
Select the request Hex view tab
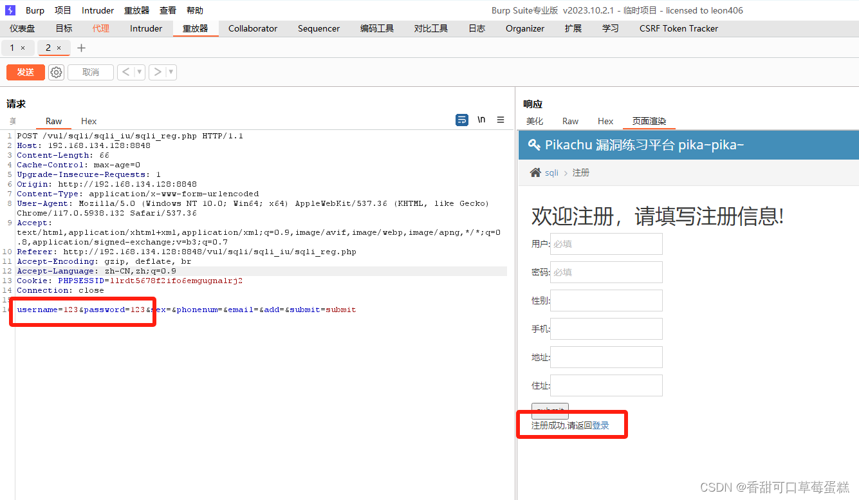[89, 121]
